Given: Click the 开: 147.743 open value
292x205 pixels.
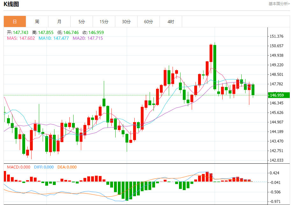Looking at the screenshot, I should (x=18, y=32).
